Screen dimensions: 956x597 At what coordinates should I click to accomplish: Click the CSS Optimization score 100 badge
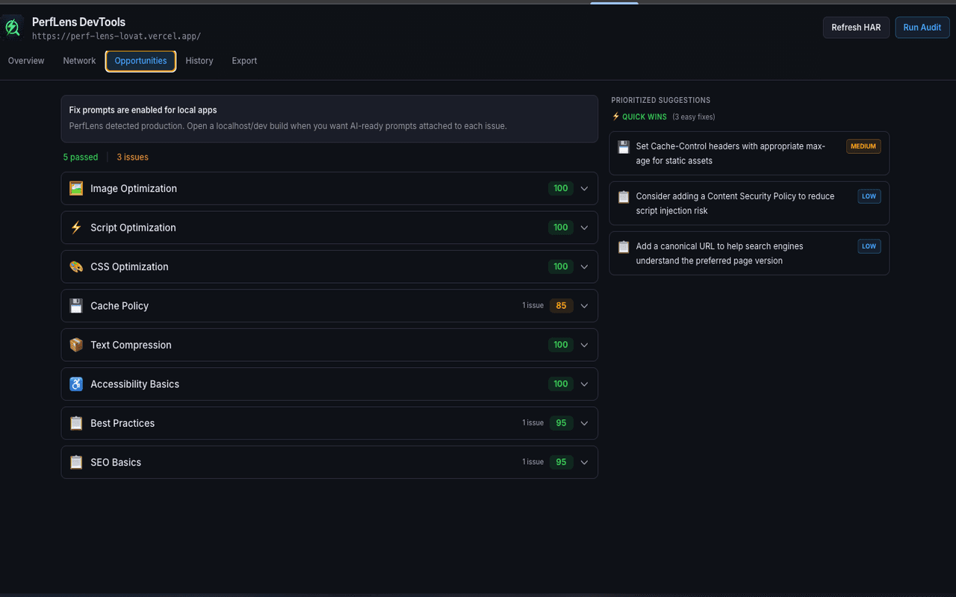pos(561,266)
